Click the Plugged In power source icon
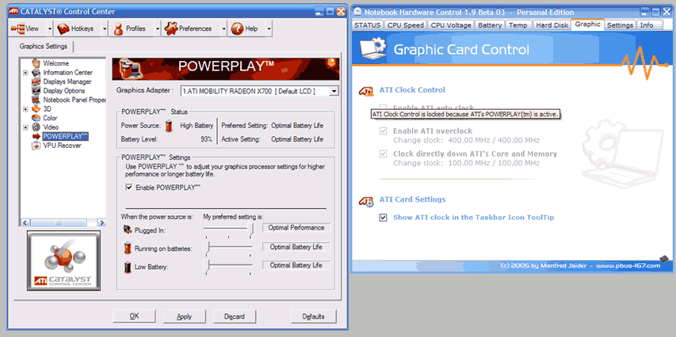Viewport: 676px width, 337px height. pos(128,230)
